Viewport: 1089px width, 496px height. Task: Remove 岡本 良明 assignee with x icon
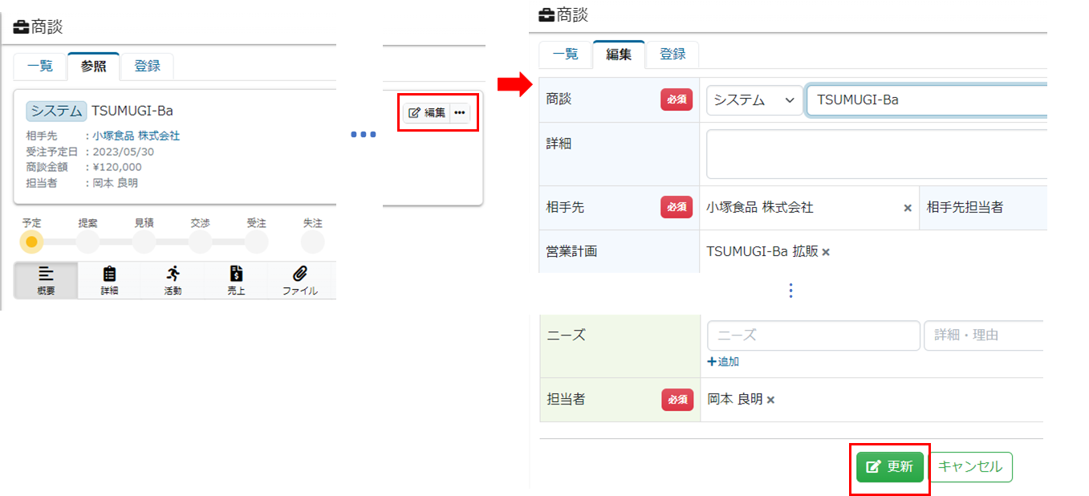[x=770, y=400]
